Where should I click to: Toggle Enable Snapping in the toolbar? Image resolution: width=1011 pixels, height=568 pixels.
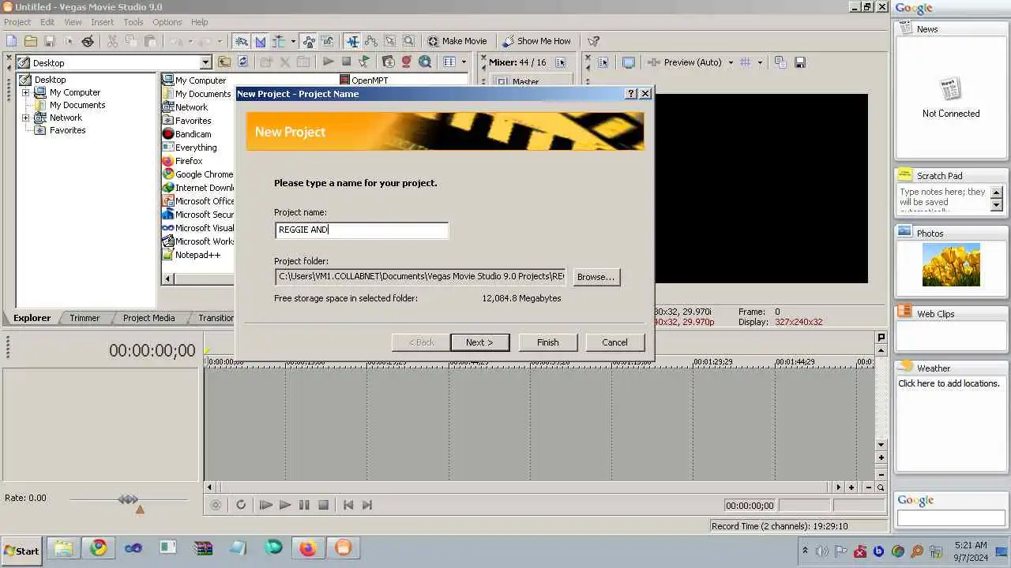tap(241, 41)
